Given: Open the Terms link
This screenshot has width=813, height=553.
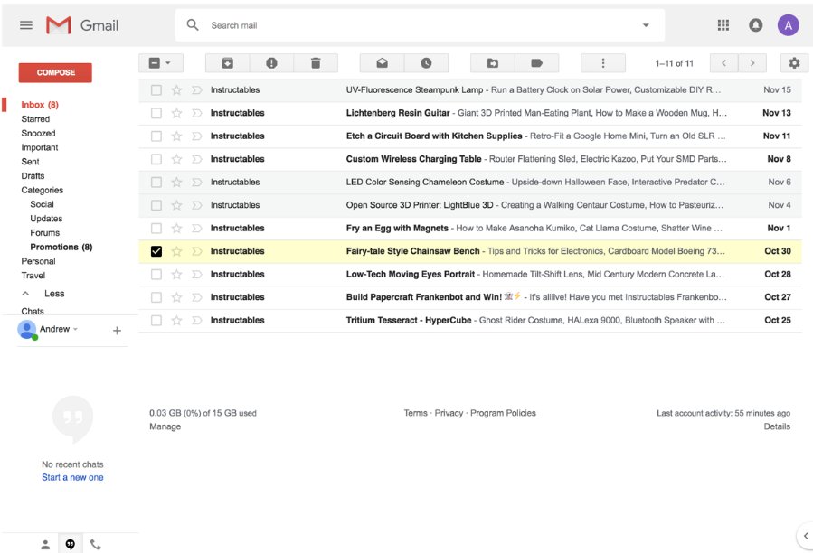Looking at the screenshot, I should pos(416,413).
